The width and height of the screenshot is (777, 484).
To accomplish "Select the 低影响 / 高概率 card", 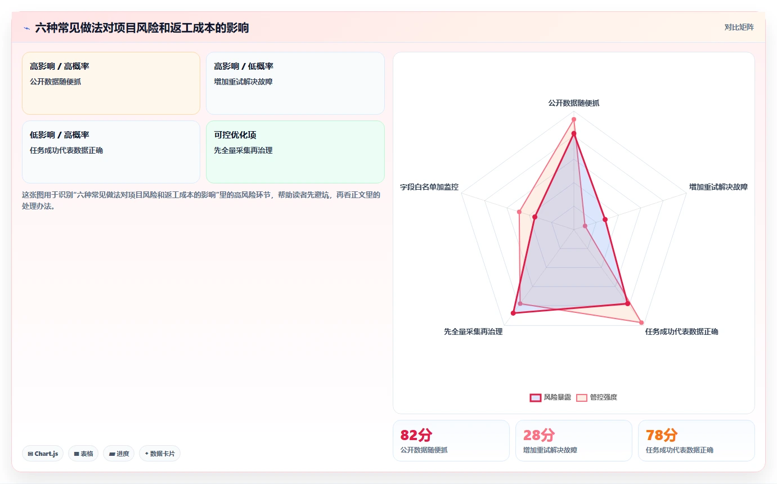I will (111, 152).
